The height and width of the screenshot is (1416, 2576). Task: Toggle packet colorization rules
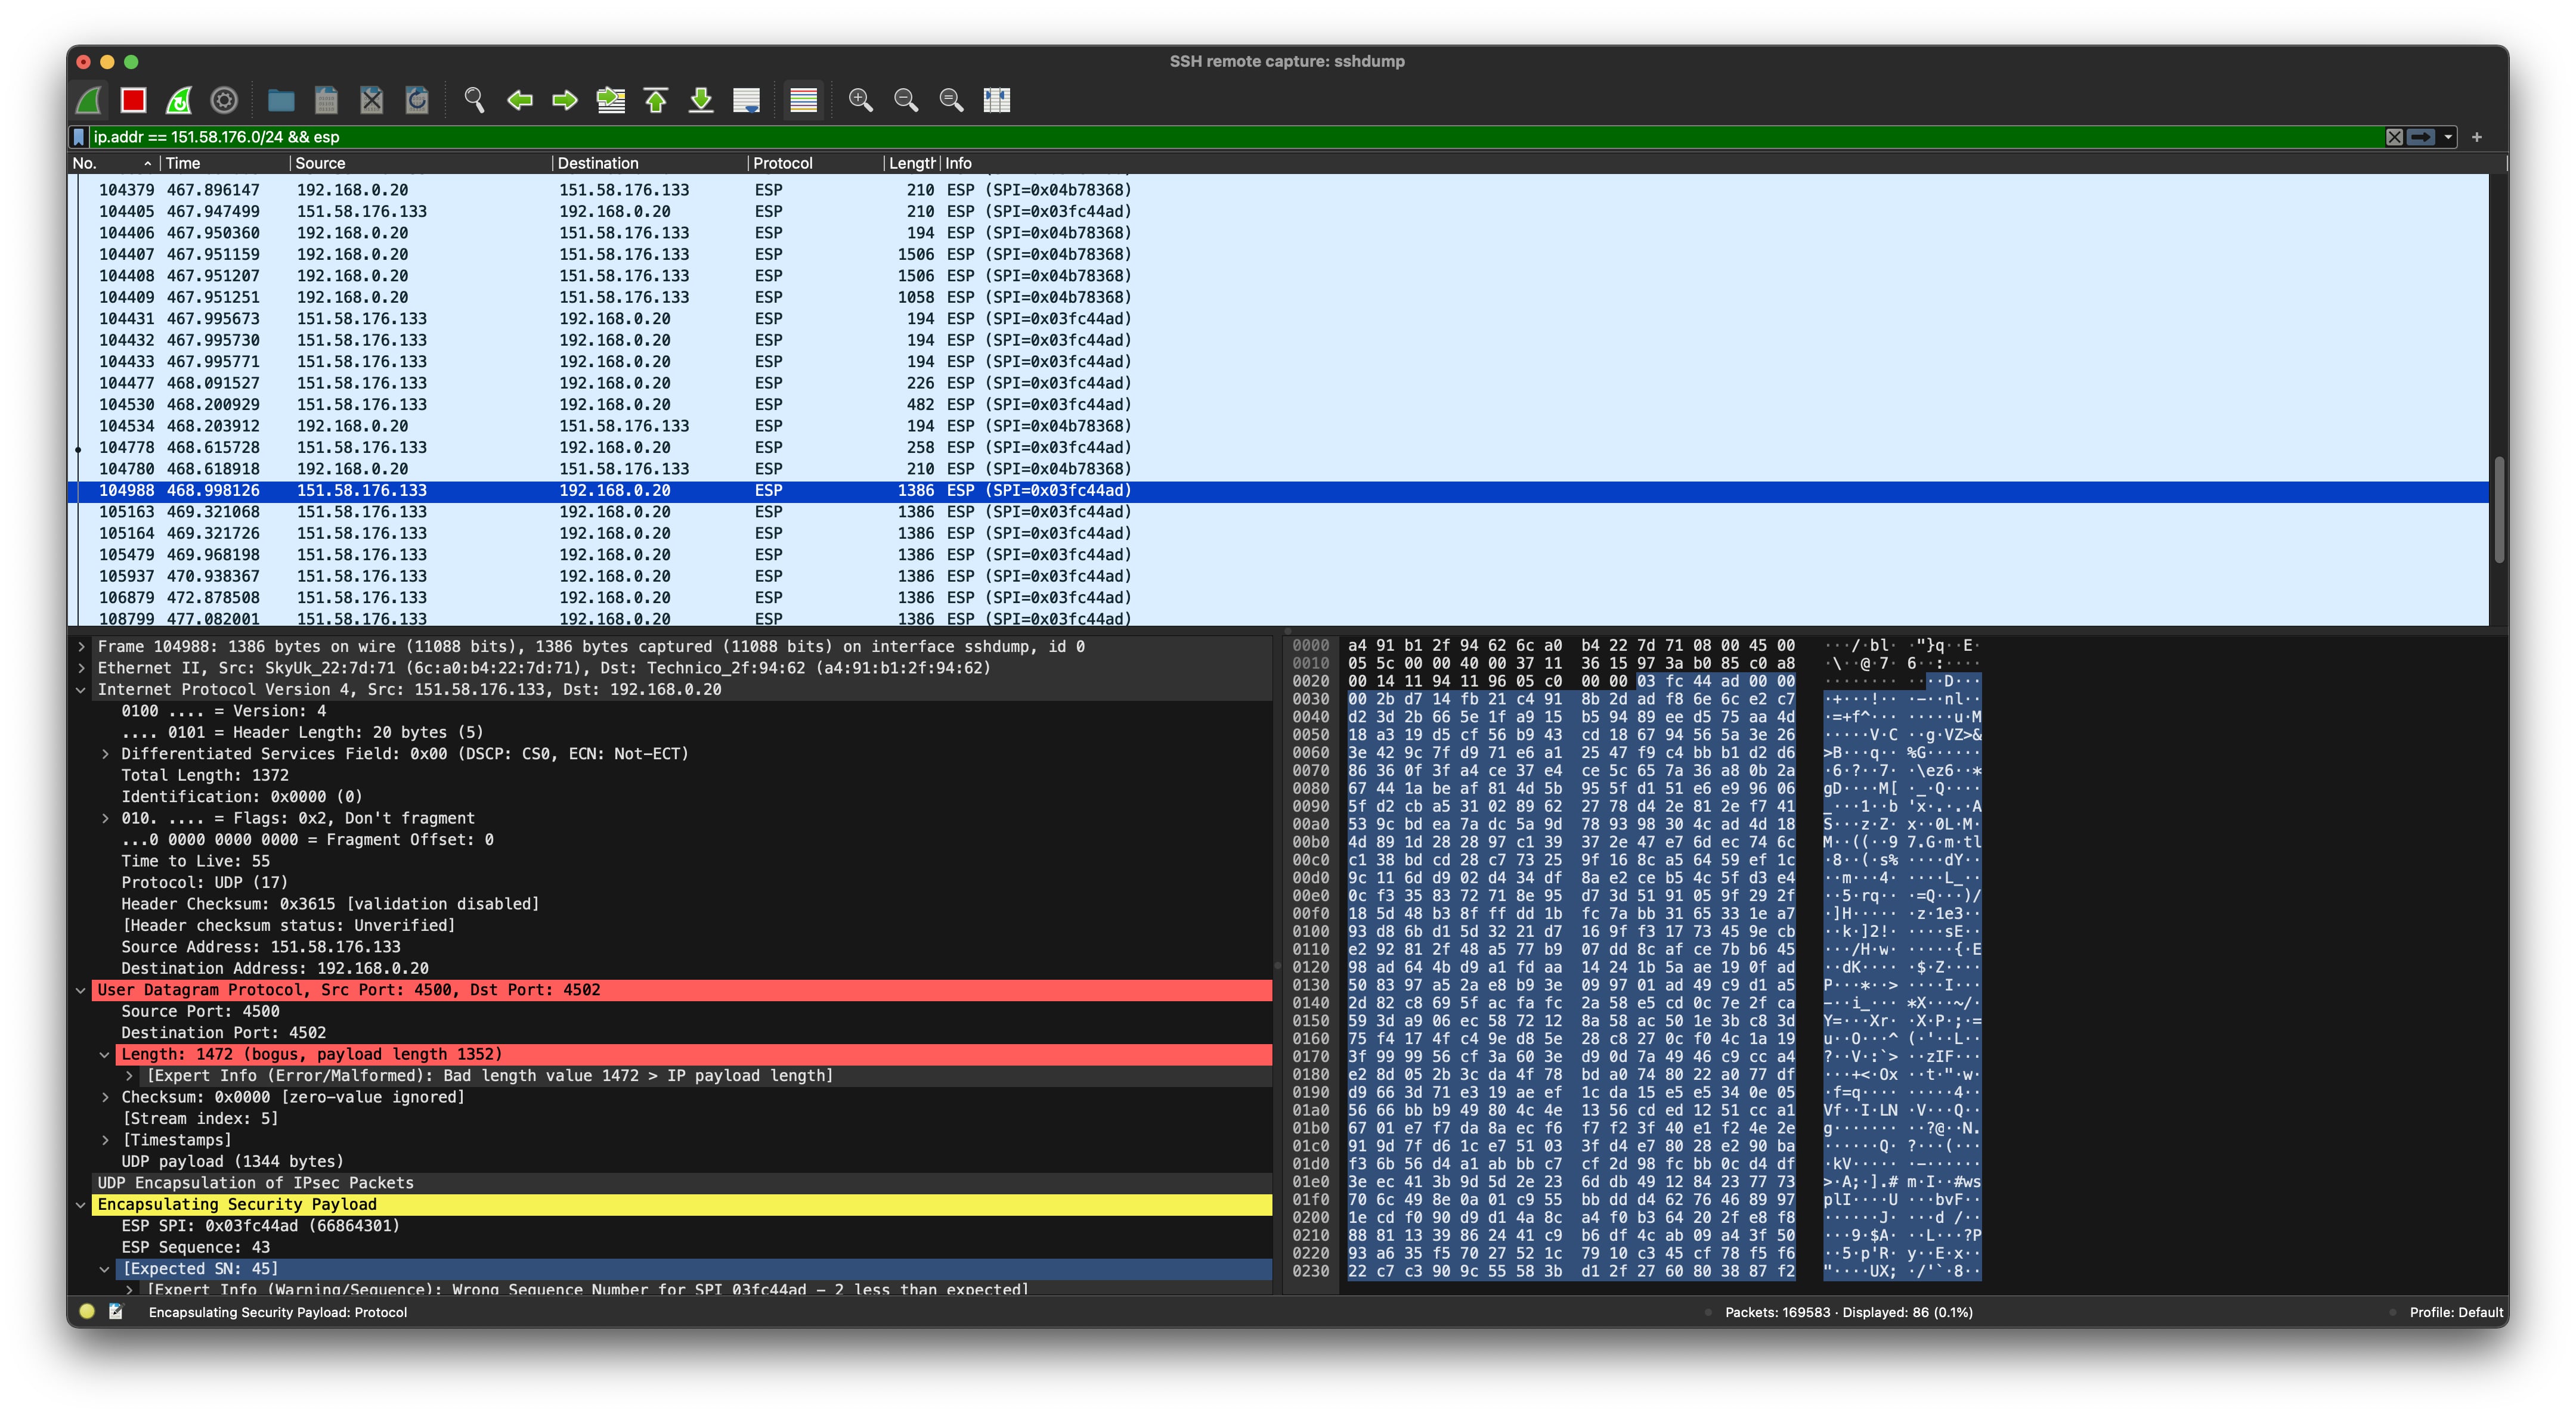click(803, 100)
